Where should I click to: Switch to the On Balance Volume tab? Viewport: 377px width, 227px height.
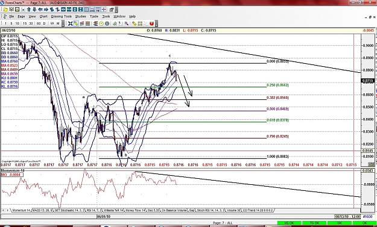pos(174,210)
